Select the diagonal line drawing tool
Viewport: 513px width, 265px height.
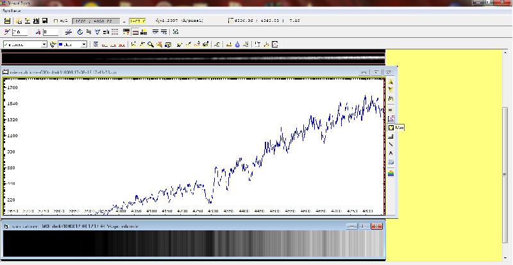click(x=391, y=144)
